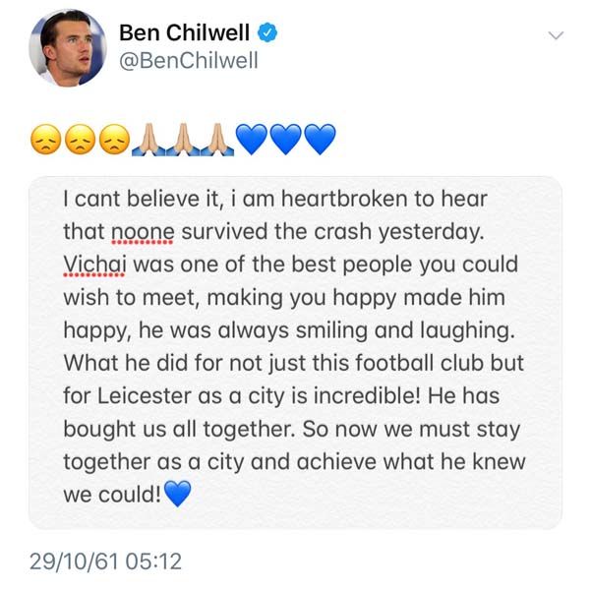
Task: Click the blue verified badge
Action: 266,31
